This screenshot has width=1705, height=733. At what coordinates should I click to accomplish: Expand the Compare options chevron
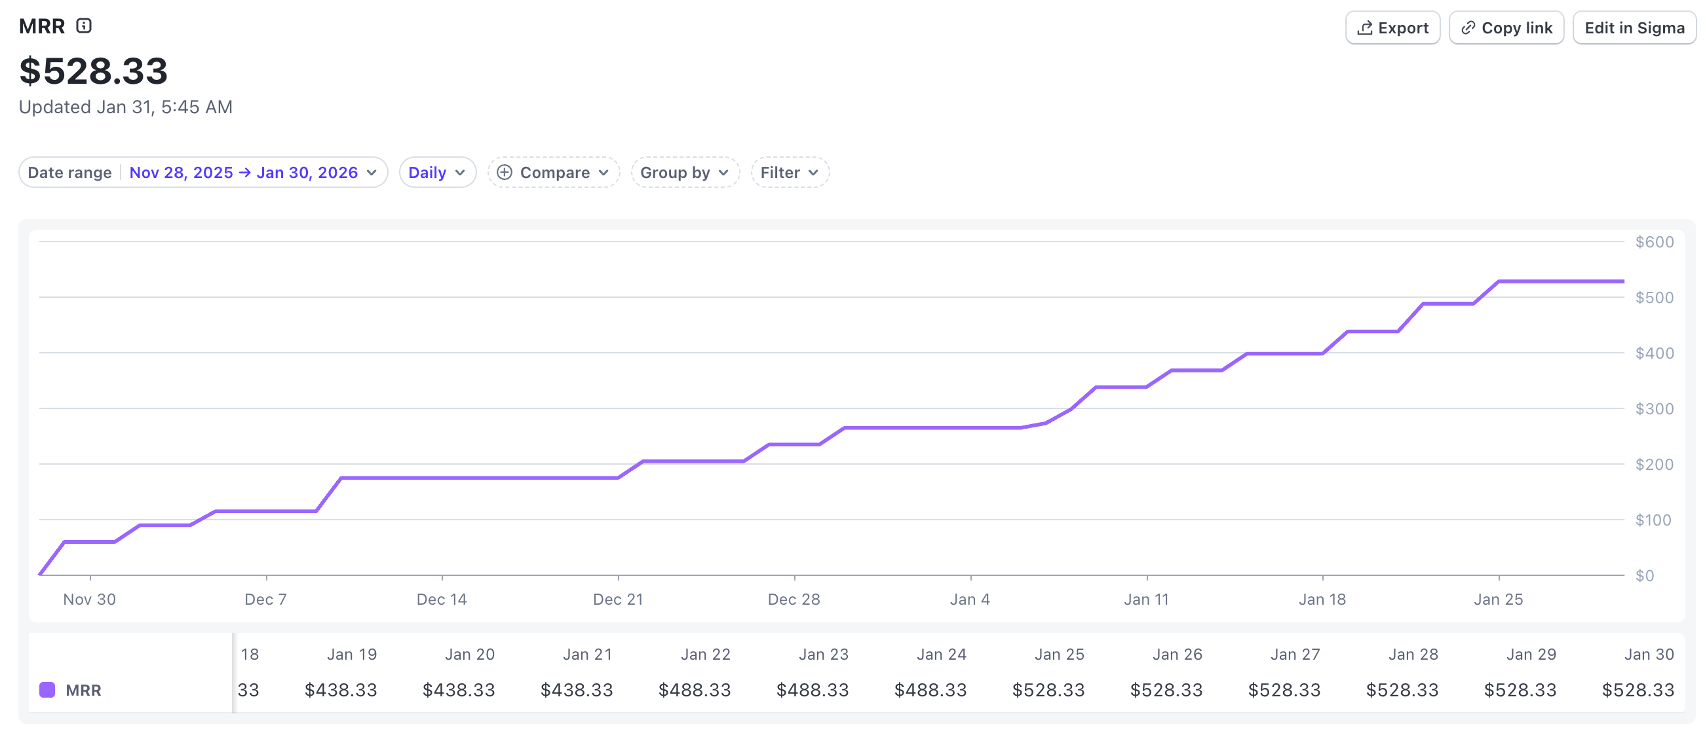(x=603, y=173)
